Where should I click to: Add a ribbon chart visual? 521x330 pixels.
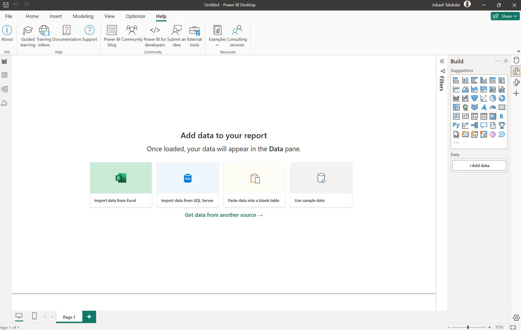(x=456, y=98)
